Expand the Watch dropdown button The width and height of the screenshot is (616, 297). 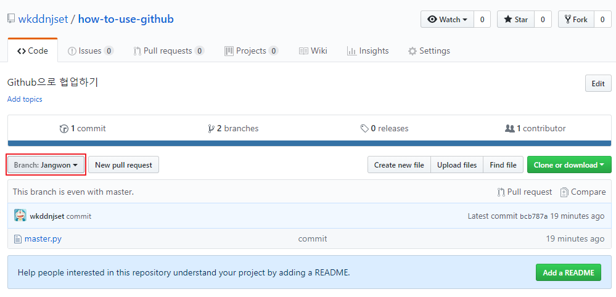(448, 19)
